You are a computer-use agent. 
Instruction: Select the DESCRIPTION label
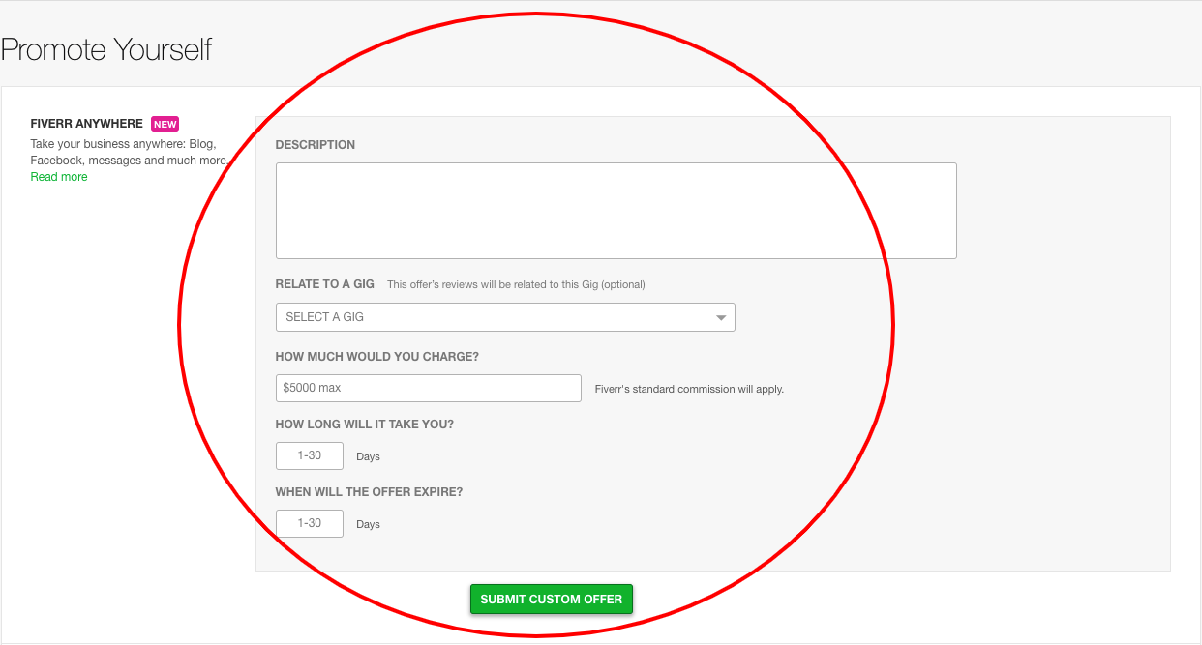click(x=315, y=144)
